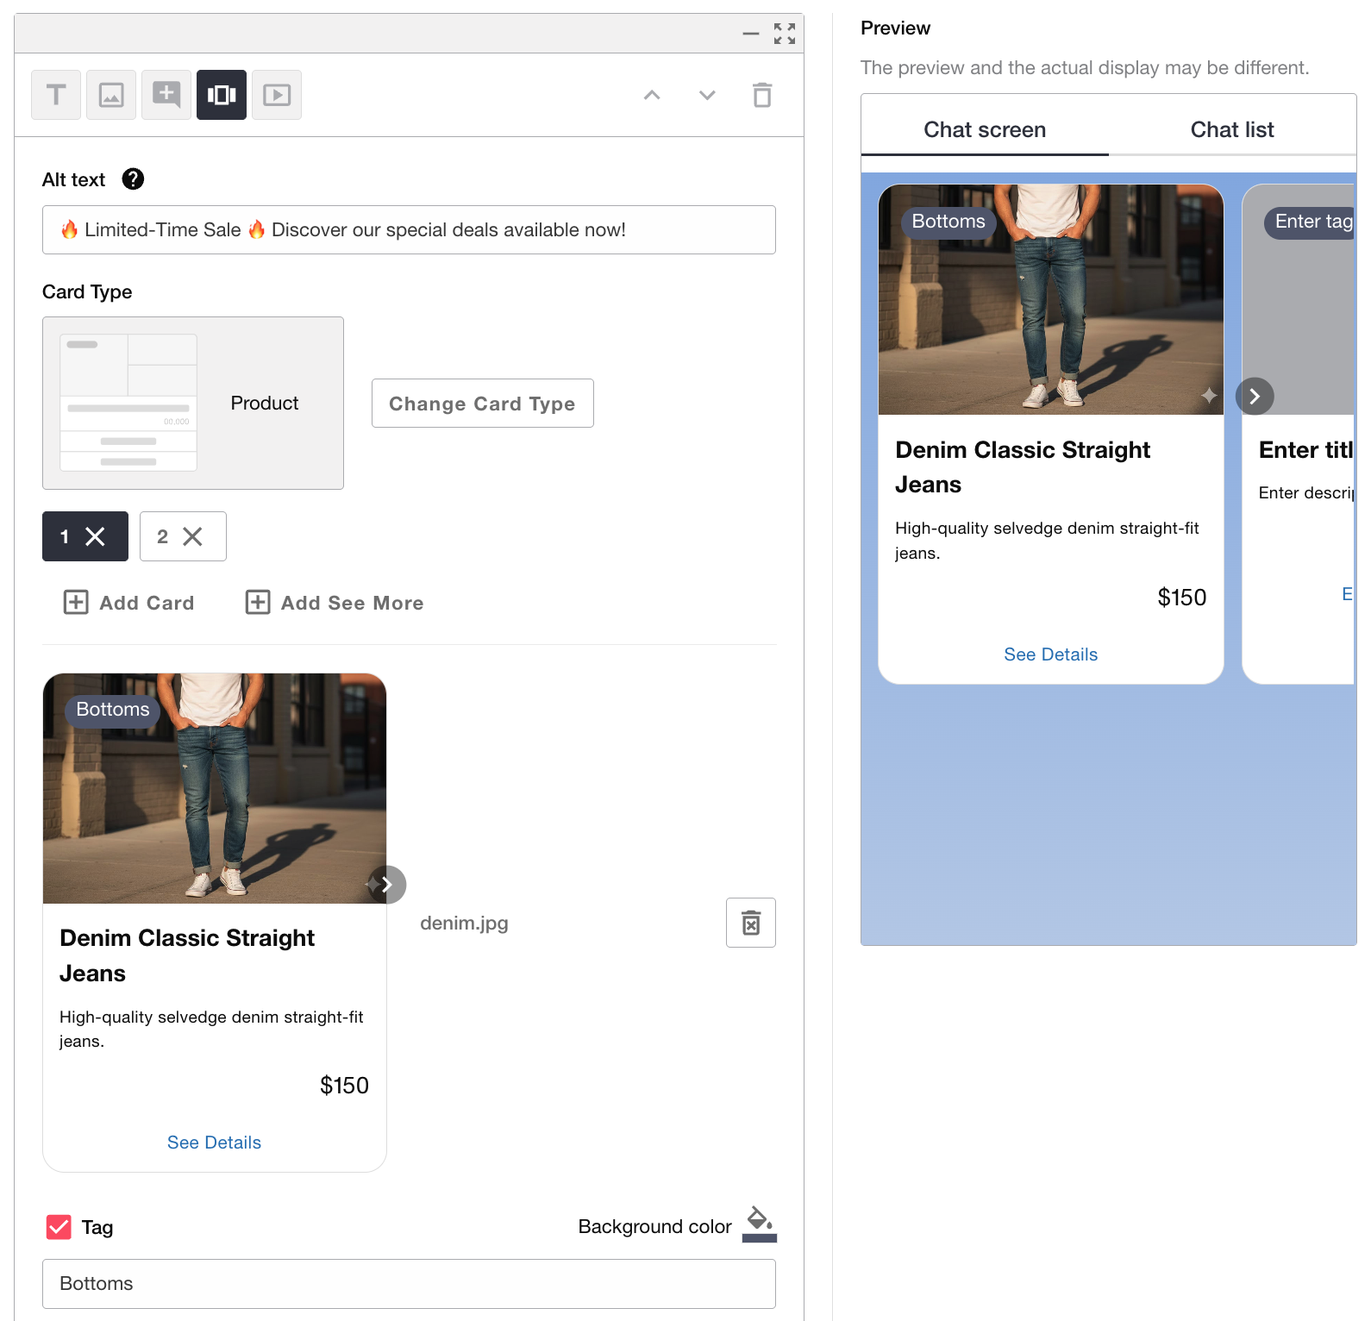Select the Video message type icon
Screen dimensions: 1371x1321
pos(277,95)
